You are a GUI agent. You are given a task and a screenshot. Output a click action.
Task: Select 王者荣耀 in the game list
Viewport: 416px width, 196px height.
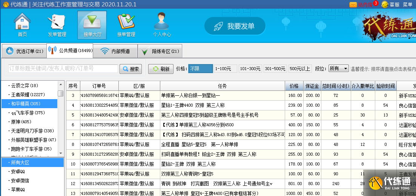(28, 95)
